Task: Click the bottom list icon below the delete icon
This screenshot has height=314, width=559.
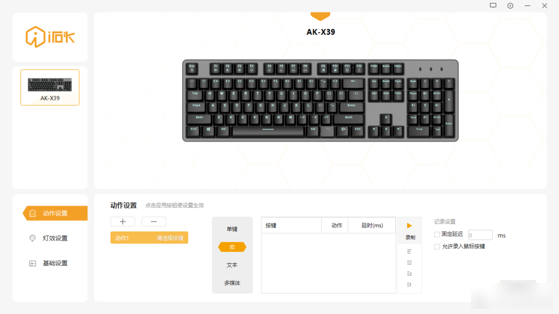Action: [x=409, y=285]
